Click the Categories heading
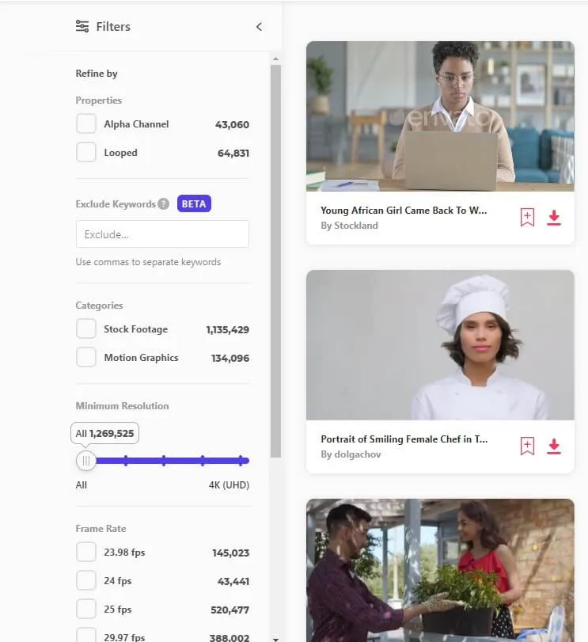 tap(99, 306)
